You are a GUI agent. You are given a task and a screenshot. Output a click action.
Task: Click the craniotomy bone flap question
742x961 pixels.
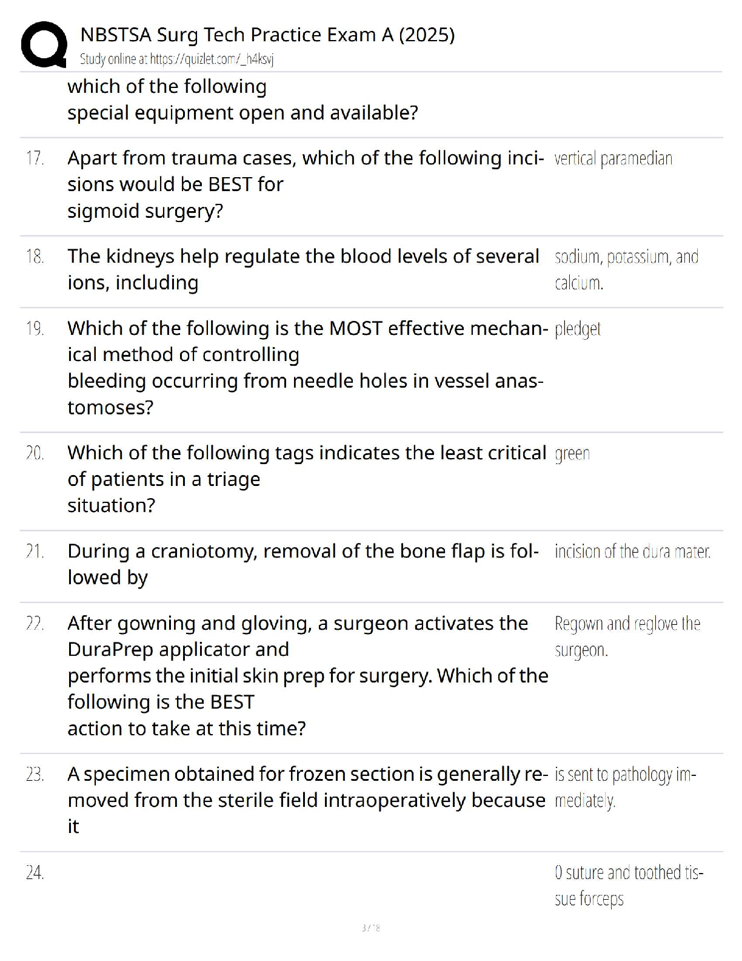pyautogui.click(x=303, y=564)
